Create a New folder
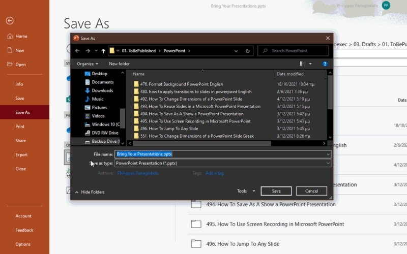 119,64
